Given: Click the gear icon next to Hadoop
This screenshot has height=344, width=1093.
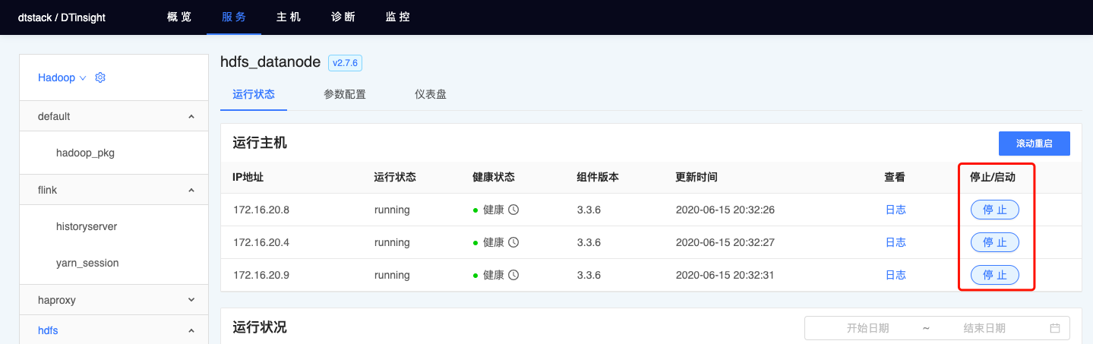Looking at the screenshot, I should 100,77.
